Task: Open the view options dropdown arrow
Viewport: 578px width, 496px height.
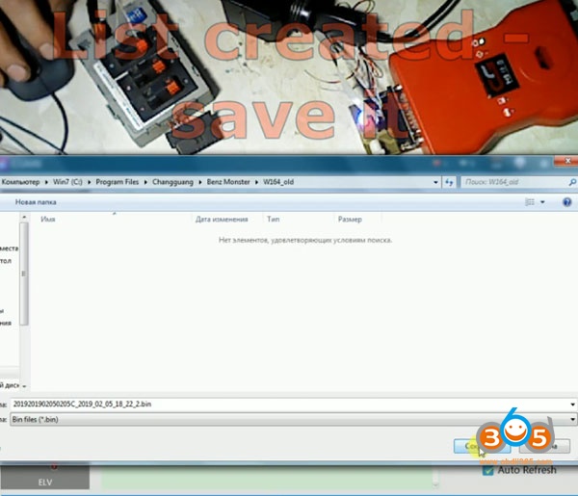Action: 542,202
